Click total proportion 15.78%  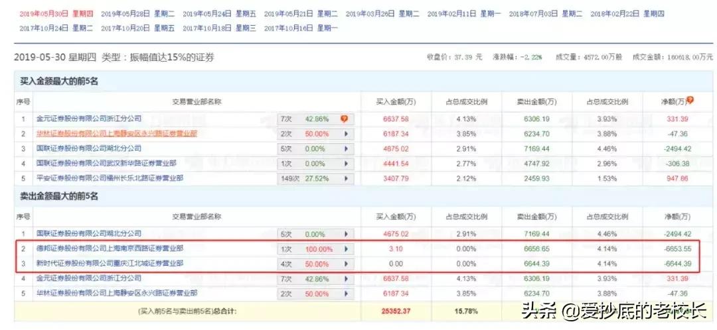[x=467, y=311]
